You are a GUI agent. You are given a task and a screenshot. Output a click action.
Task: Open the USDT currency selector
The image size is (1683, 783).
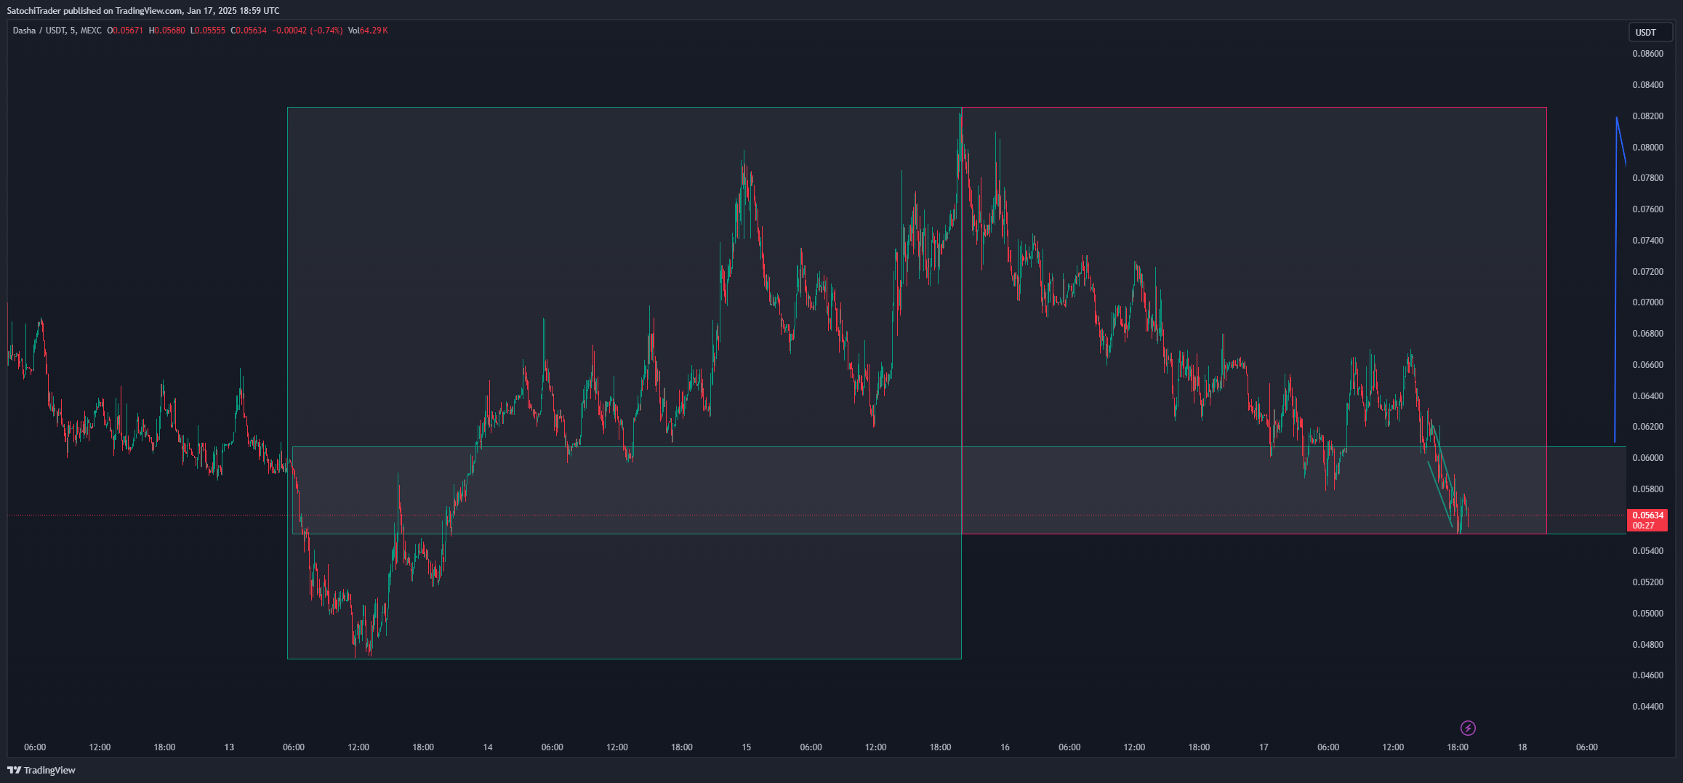point(1650,32)
